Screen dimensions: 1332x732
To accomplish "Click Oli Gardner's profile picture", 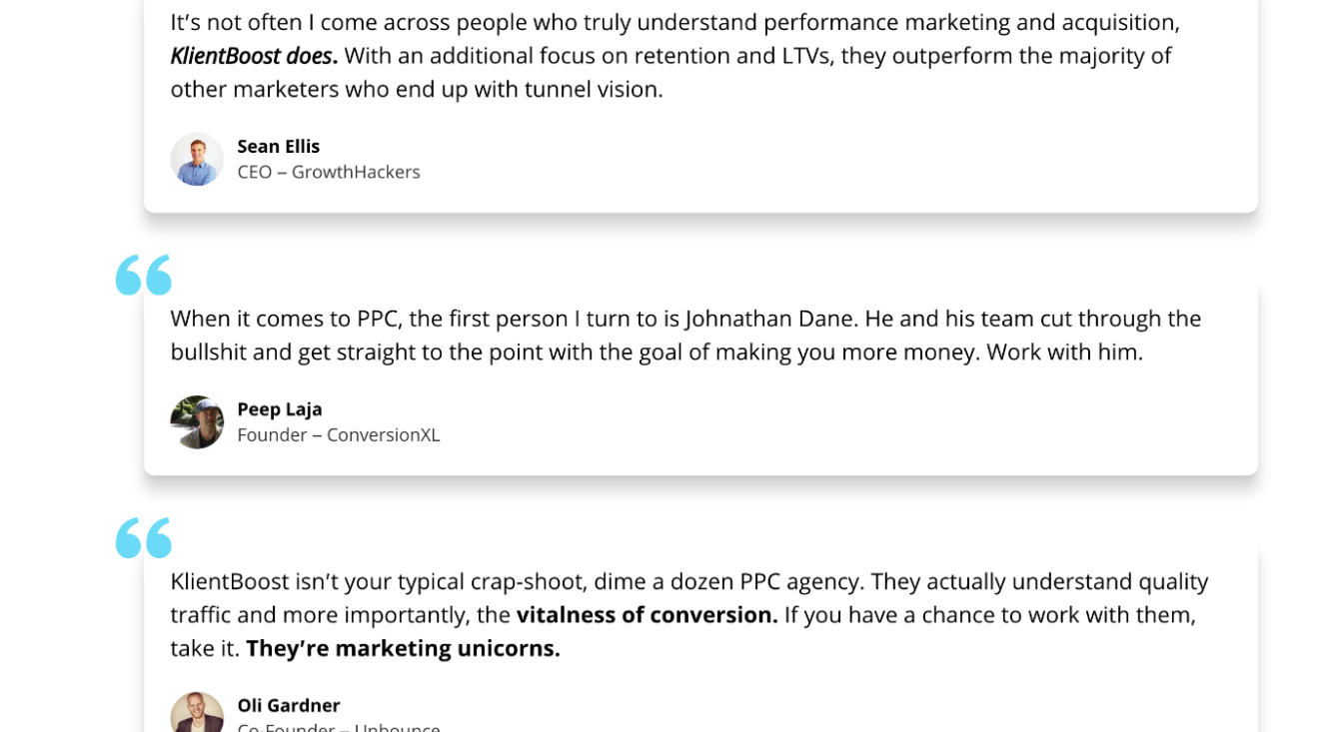I will pos(197,711).
